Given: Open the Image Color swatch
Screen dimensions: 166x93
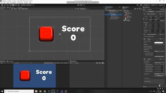Looking at the screenshot, I should (158, 43).
